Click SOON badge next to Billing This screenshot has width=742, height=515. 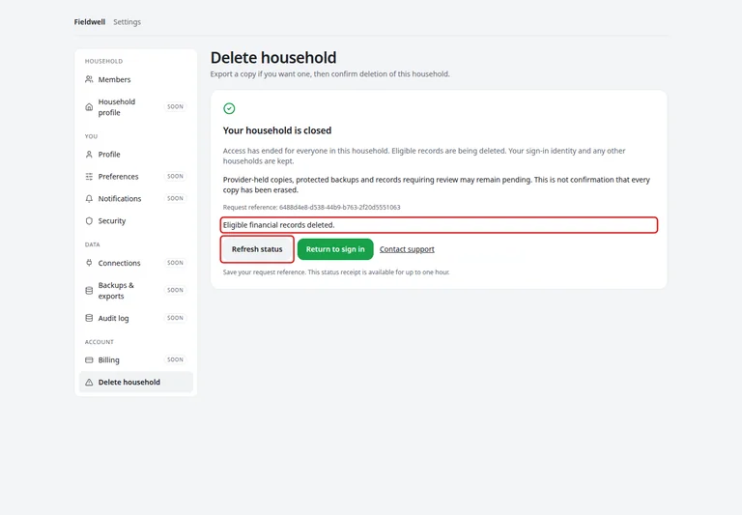point(175,359)
